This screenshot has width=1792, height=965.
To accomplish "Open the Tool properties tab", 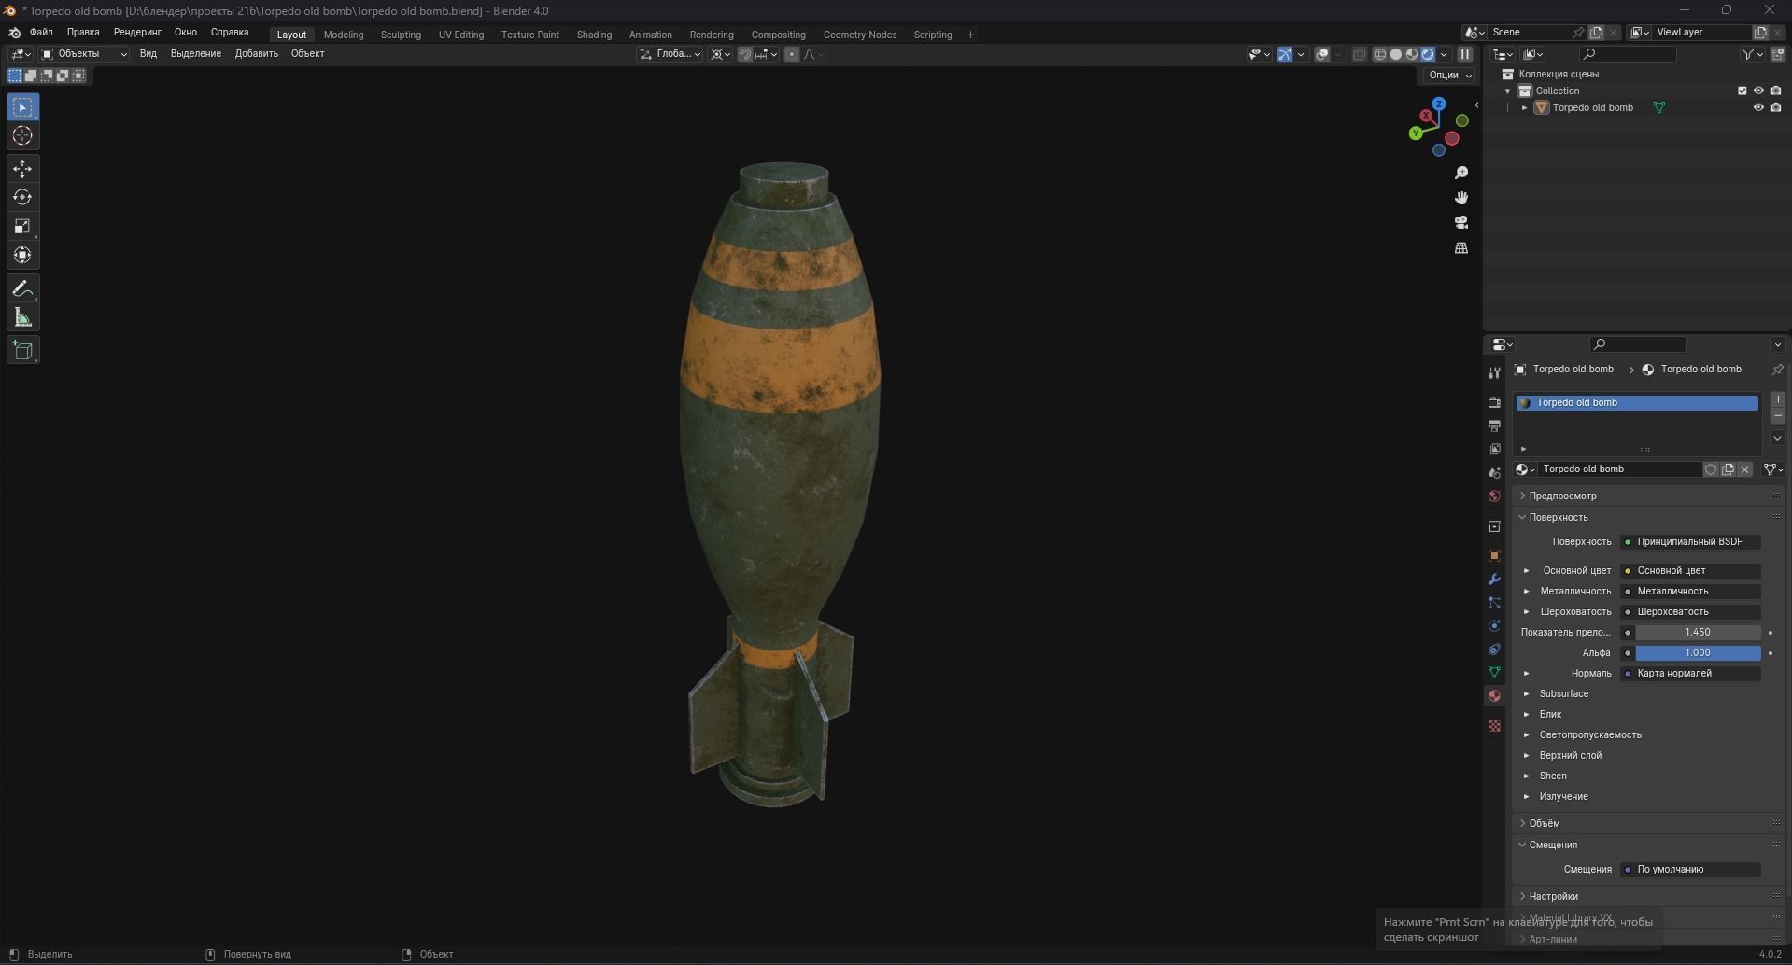I will point(1494,373).
